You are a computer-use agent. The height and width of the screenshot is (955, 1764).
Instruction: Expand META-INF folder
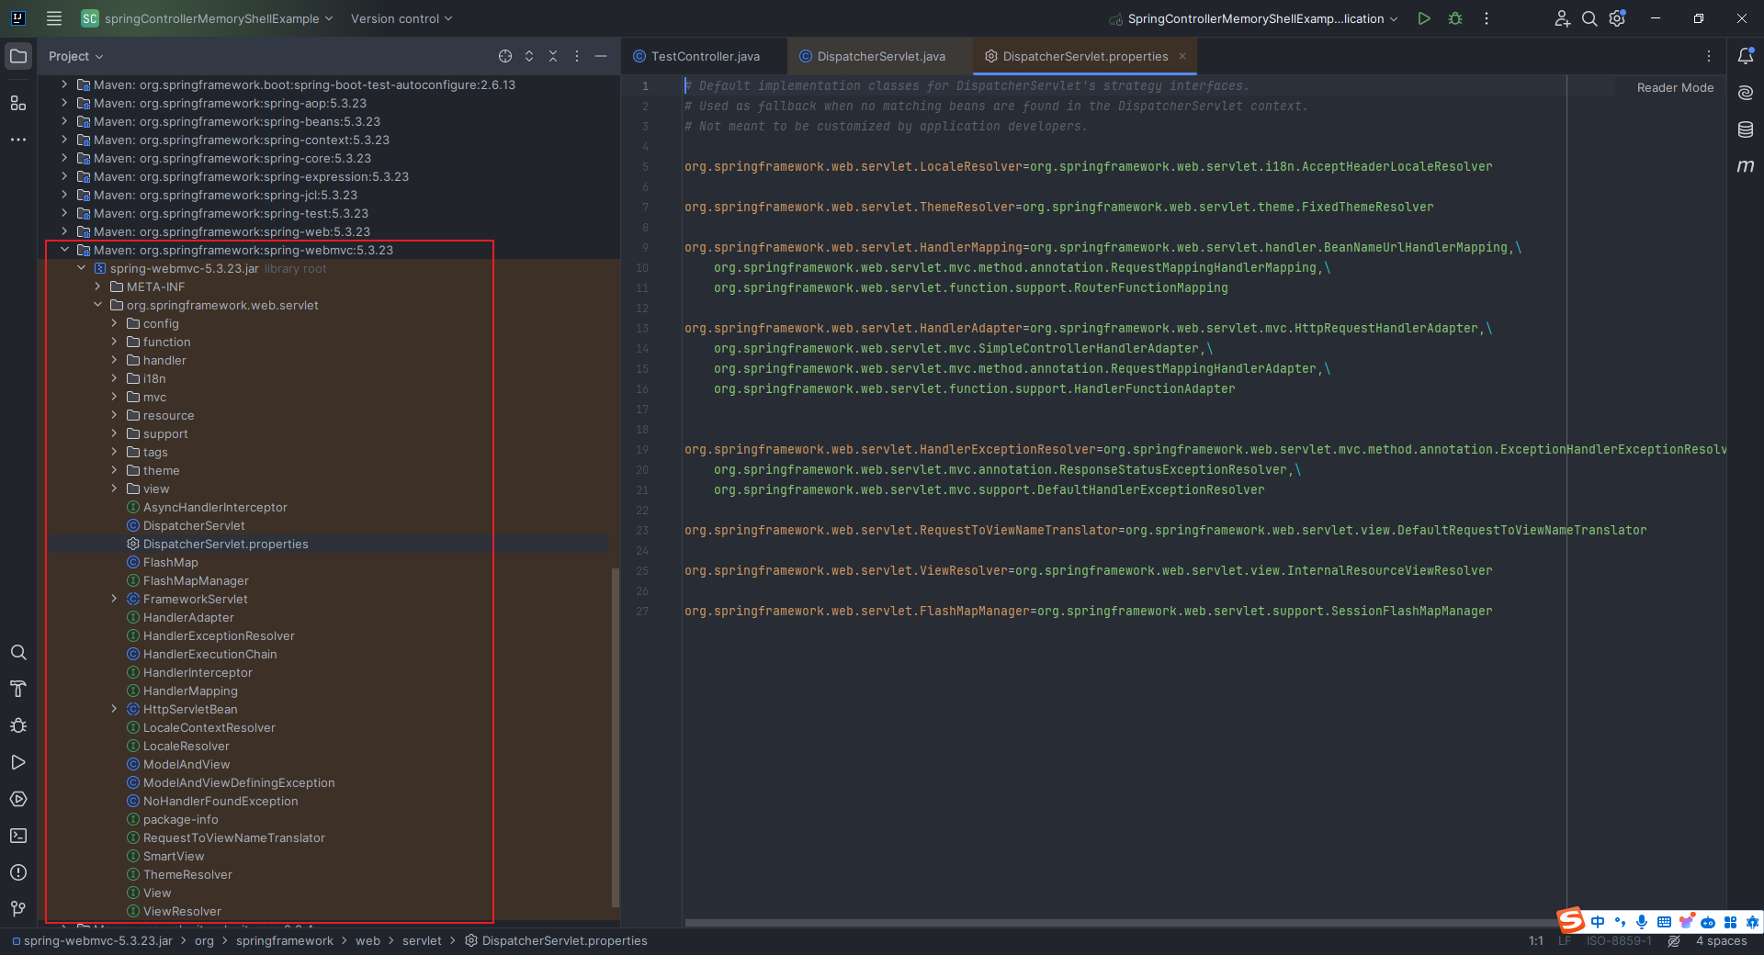pyautogui.click(x=97, y=286)
